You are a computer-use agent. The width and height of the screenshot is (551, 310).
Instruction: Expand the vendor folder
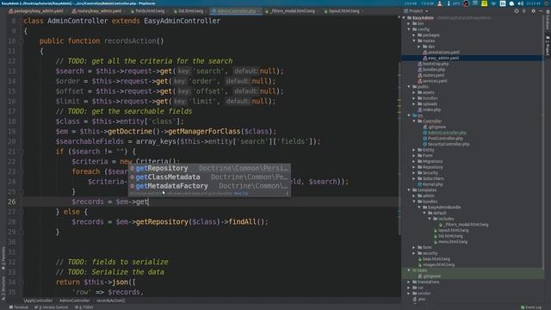pyautogui.click(x=409, y=293)
